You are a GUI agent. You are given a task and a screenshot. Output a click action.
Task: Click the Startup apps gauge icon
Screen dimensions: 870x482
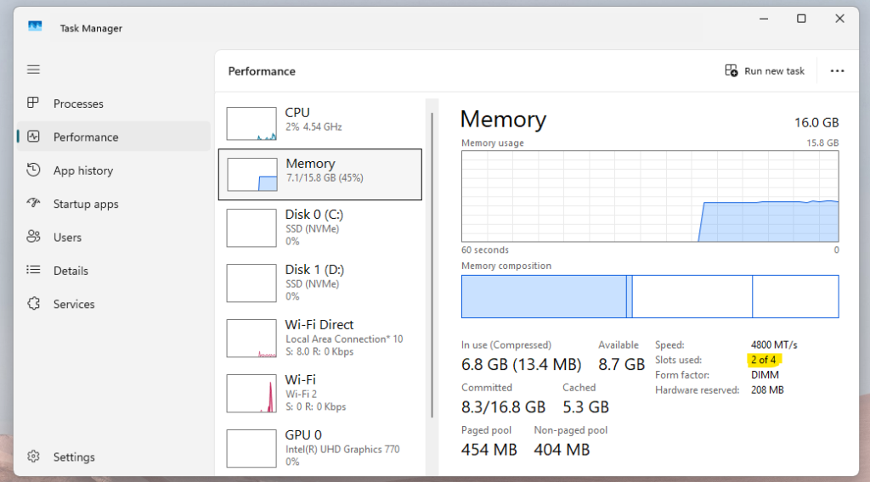tap(33, 203)
